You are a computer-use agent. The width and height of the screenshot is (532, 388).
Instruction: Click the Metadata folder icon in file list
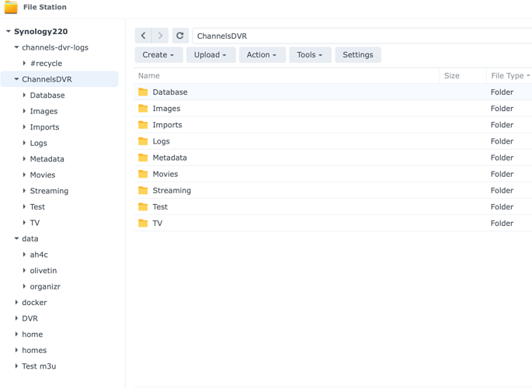(x=143, y=158)
